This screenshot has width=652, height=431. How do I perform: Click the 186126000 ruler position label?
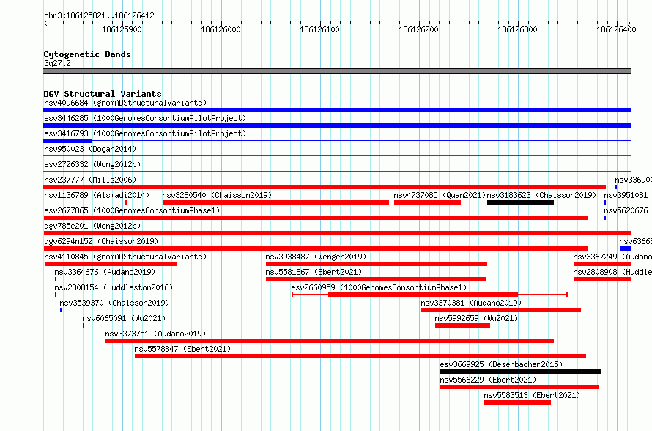[x=221, y=29]
